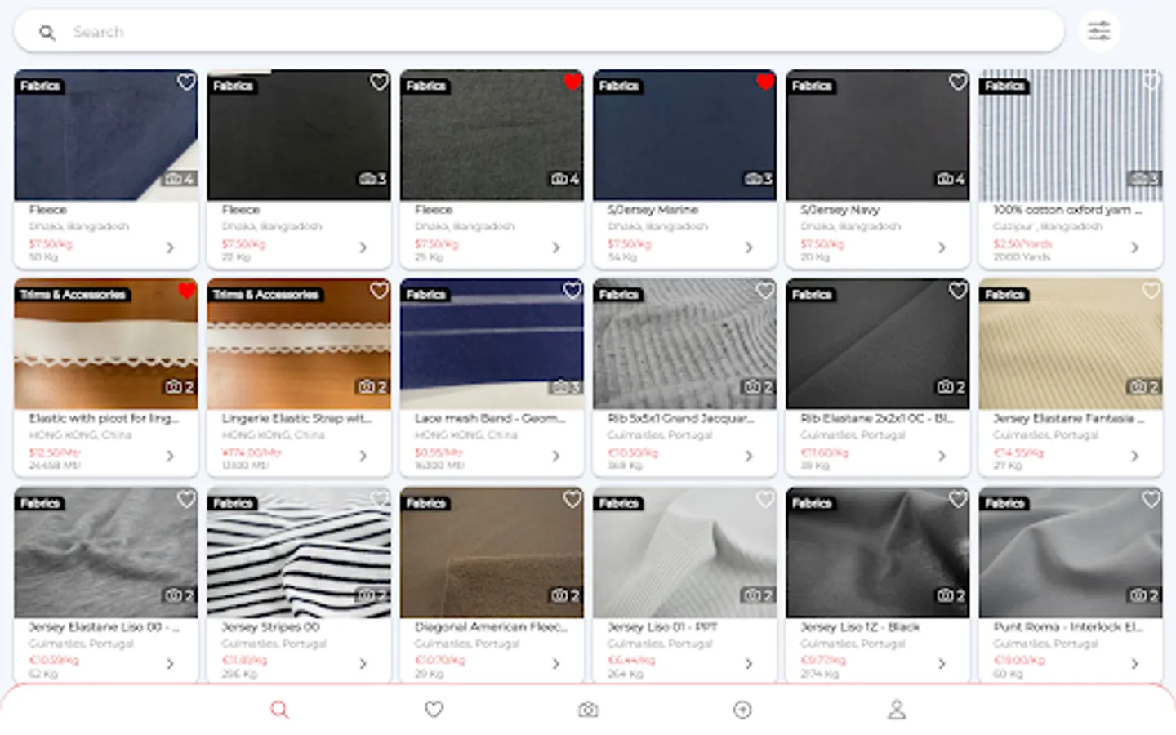Screen dimensions: 1176x735
Task: Click the magnifier icon in the search bar
Action: coord(47,33)
